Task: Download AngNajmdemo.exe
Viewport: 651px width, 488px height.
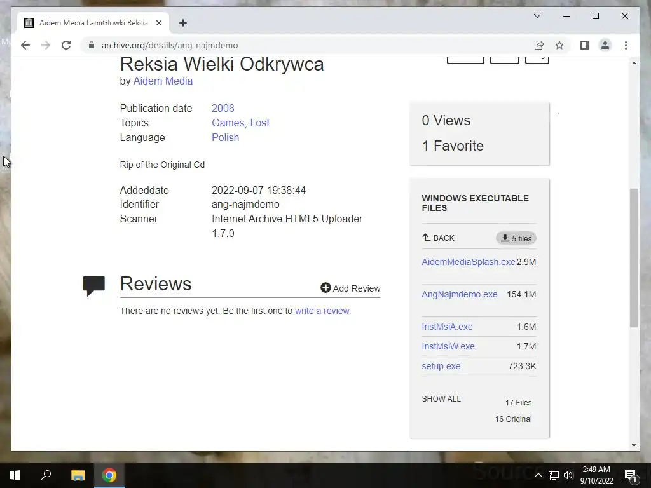Action: pos(460,294)
